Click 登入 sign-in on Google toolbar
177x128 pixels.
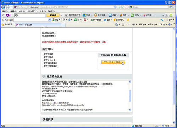click(x=170, y=20)
